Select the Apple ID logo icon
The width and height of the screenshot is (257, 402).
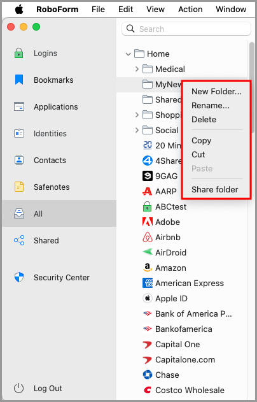[x=148, y=298]
